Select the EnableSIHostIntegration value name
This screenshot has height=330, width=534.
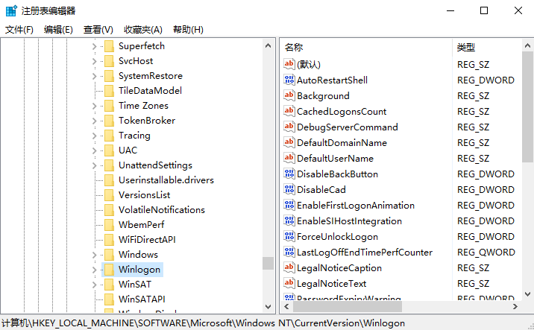click(x=350, y=221)
